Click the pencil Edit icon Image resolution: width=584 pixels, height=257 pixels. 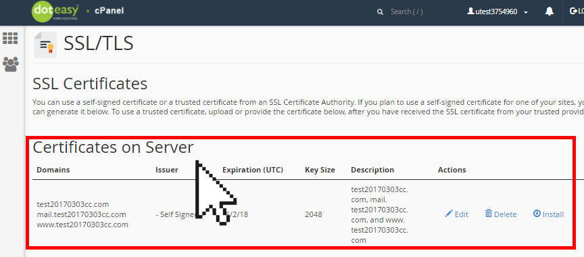tap(449, 214)
